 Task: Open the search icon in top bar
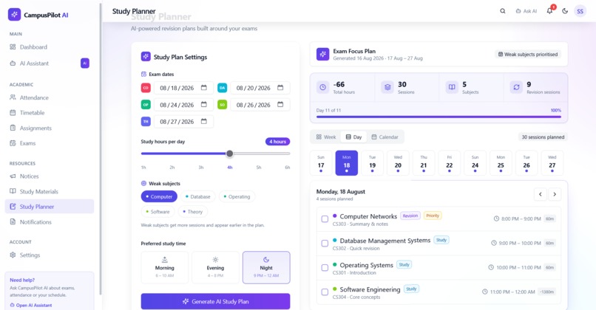coord(503,11)
